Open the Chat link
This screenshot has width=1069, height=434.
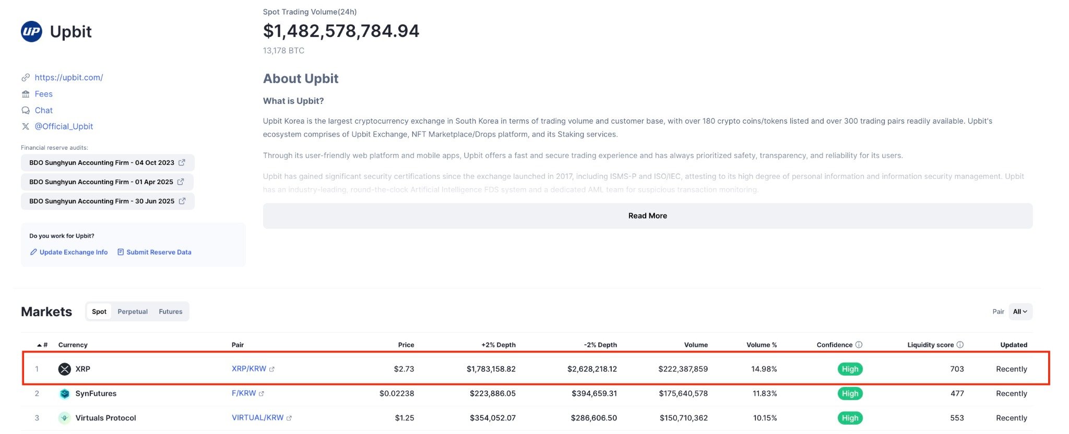click(44, 110)
